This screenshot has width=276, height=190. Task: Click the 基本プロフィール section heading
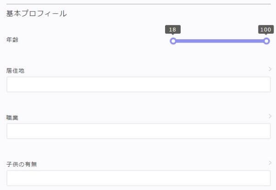[x=37, y=14]
